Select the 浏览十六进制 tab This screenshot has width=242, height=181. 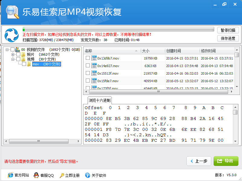coord(99,100)
